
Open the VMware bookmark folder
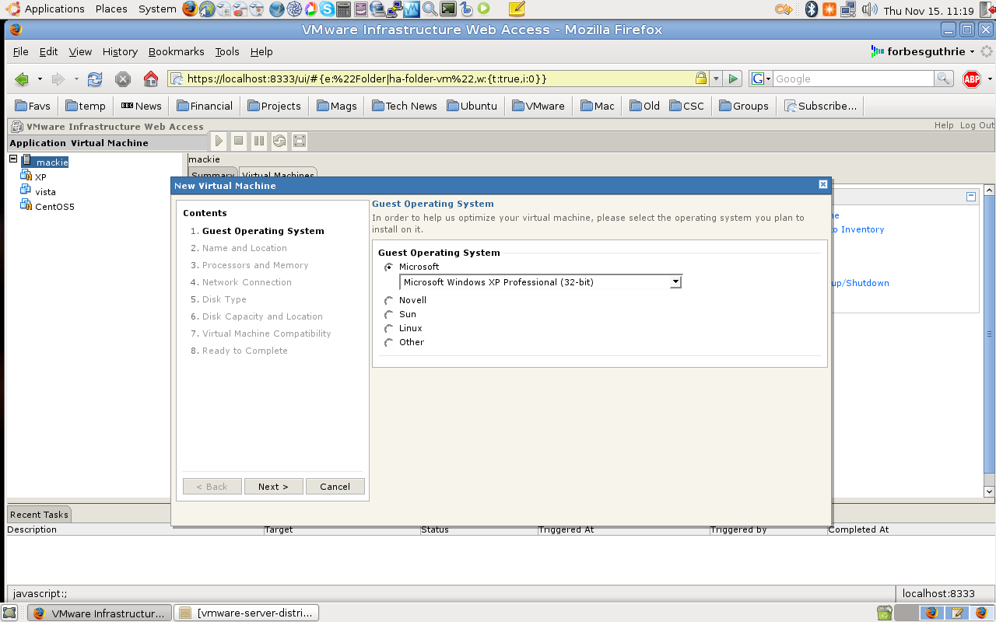(538, 106)
